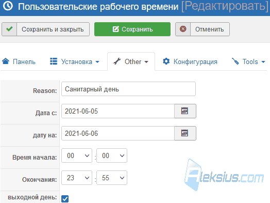
Task: Click the wrench icon beside Other
Action: [x=117, y=61]
